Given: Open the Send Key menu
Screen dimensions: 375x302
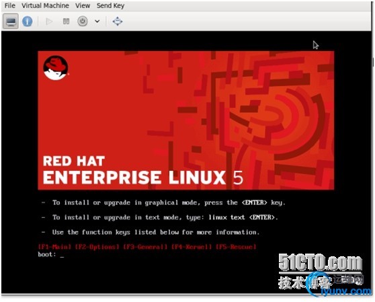Looking at the screenshot, I should pos(110,5).
